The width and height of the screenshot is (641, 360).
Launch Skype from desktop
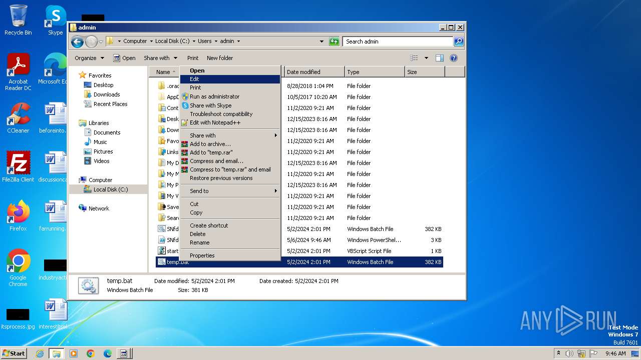55,20
